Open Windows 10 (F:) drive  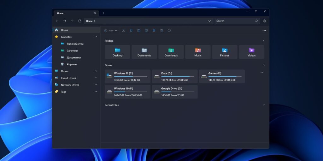tap(127, 92)
